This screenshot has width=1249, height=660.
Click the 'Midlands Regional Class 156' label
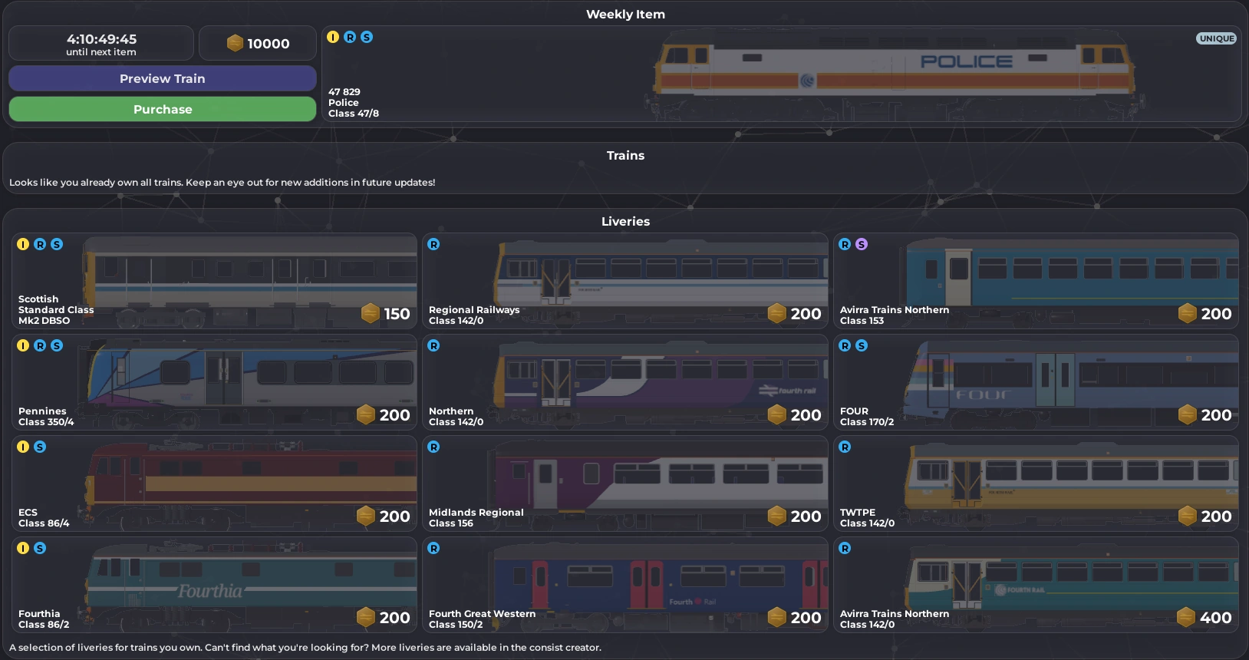click(x=476, y=517)
